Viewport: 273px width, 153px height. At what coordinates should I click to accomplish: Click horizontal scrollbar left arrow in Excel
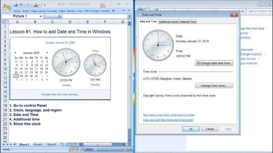81,144
